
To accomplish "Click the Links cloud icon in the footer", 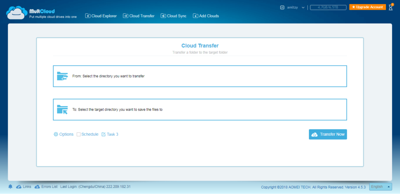I will point(19,187).
